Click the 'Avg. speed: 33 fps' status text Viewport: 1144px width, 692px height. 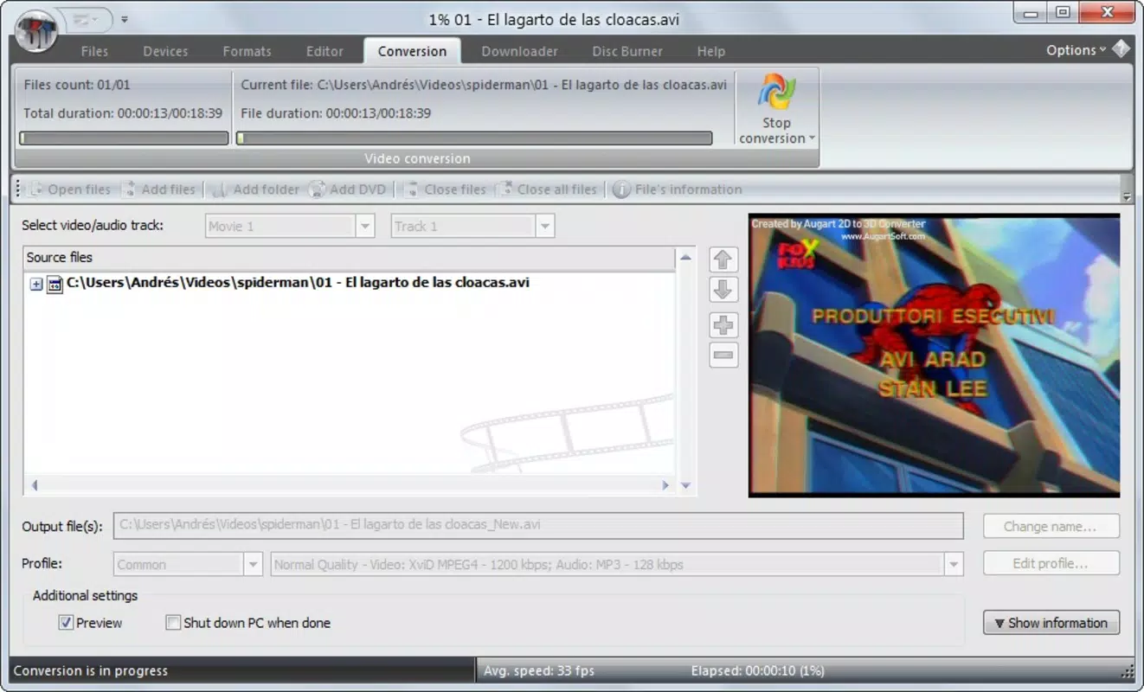538,670
